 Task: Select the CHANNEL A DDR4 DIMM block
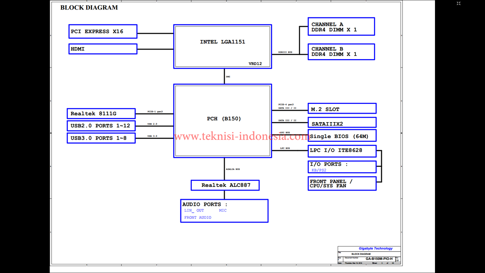click(341, 27)
